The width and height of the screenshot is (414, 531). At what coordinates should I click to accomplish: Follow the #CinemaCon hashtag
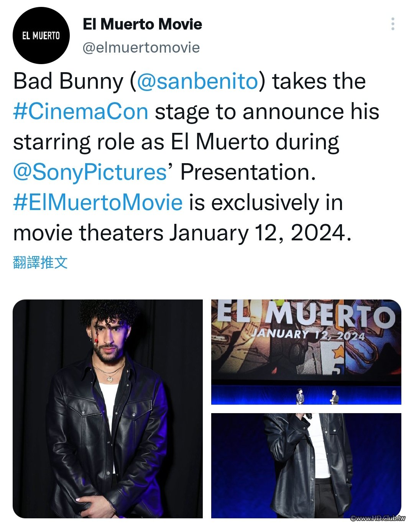pyautogui.click(x=80, y=111)
